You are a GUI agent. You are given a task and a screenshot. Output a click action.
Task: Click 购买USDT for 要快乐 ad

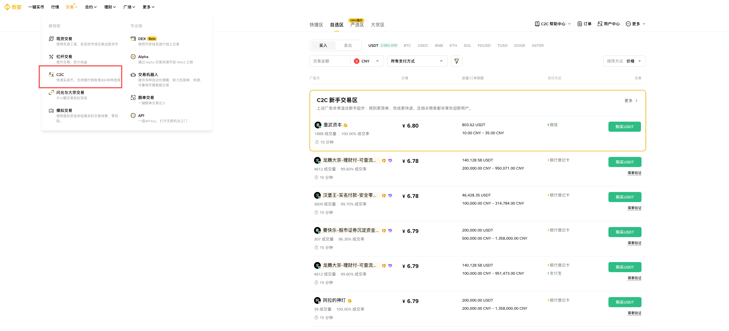click(x=625, y=232)
